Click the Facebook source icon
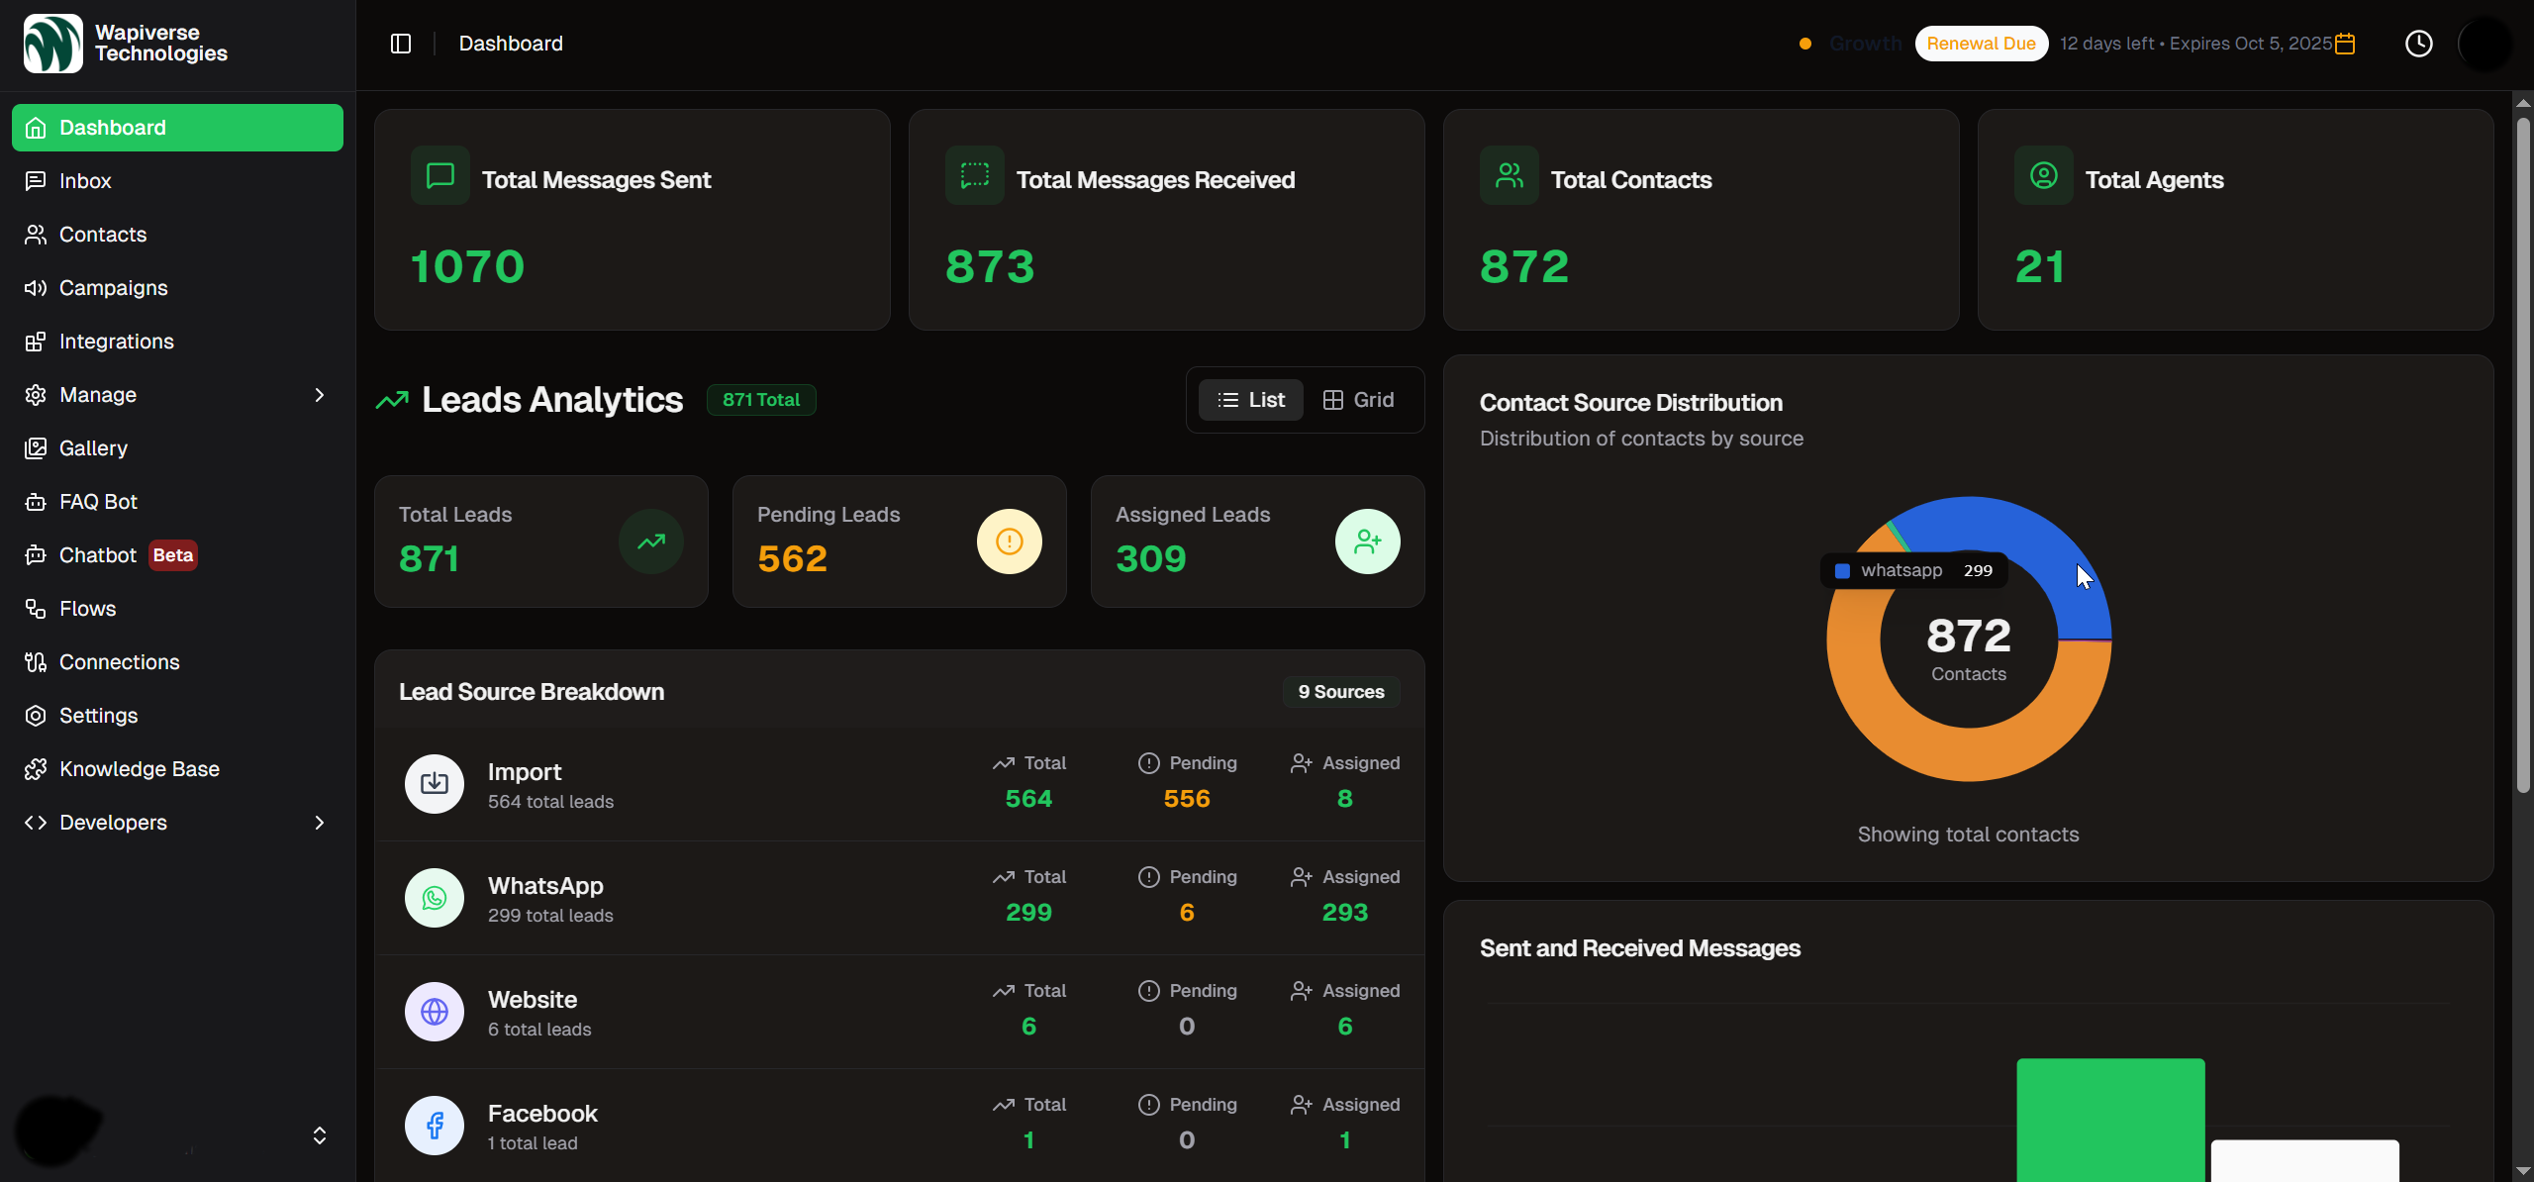Image resolution: width=2534 pixels, height=1182 pixels. pyautogui.click(x=434, y=1125)
